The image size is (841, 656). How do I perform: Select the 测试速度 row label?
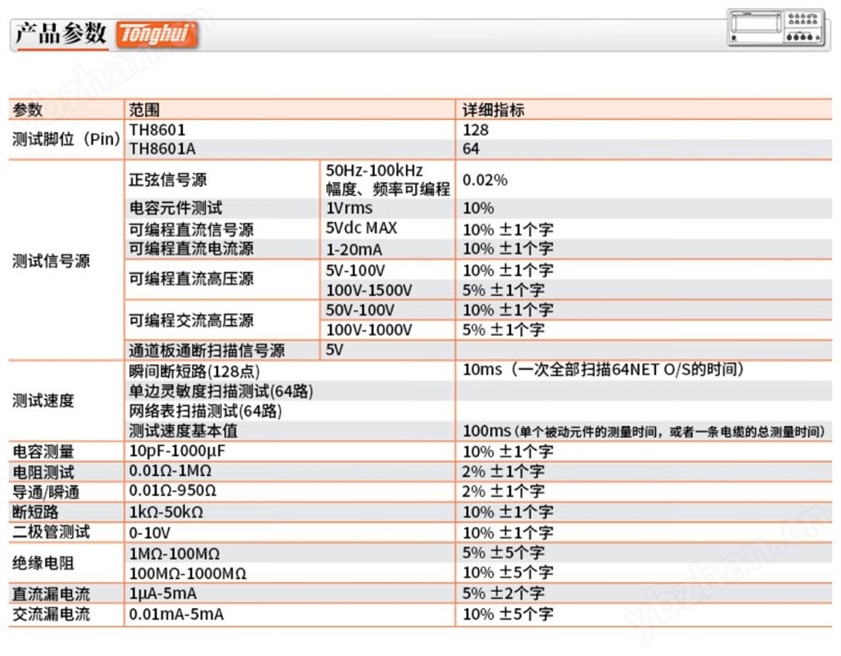(43, 400)
